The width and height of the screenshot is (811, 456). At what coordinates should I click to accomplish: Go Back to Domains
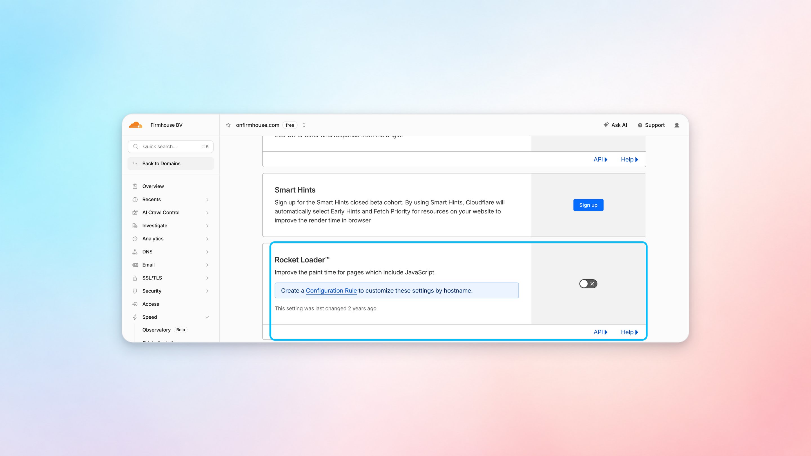[171, 163]
